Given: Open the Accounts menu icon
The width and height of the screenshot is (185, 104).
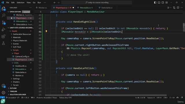Looking at the screenshot, I should pos(3,86).
